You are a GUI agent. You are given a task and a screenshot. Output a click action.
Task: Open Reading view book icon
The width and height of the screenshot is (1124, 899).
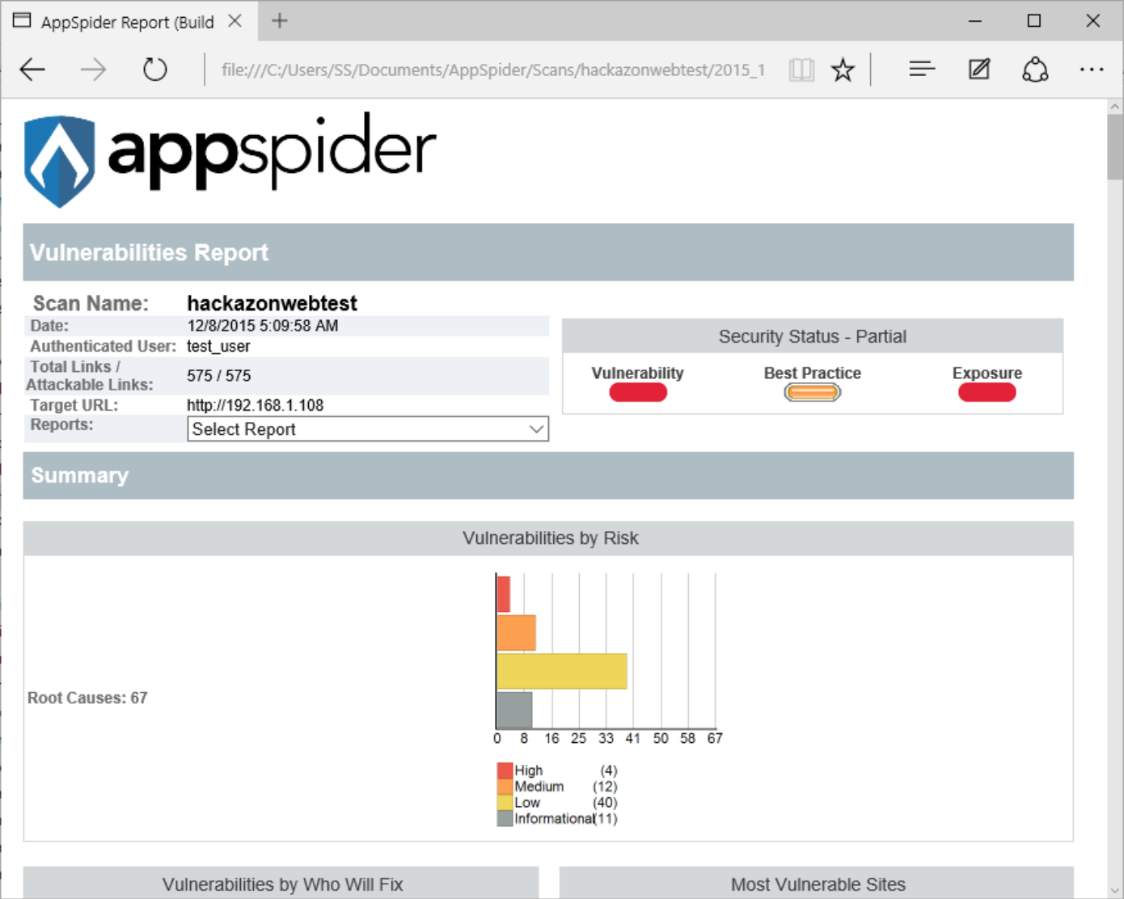[x=801, y=70]
